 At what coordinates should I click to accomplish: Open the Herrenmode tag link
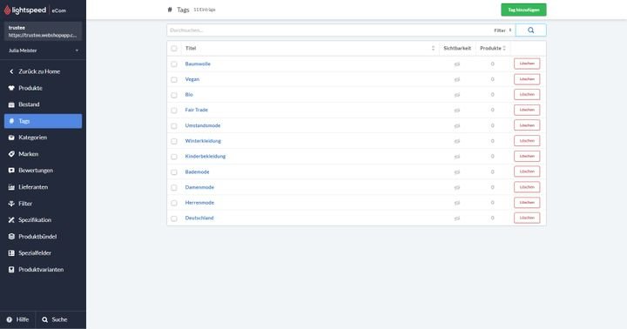click(199, 203)
